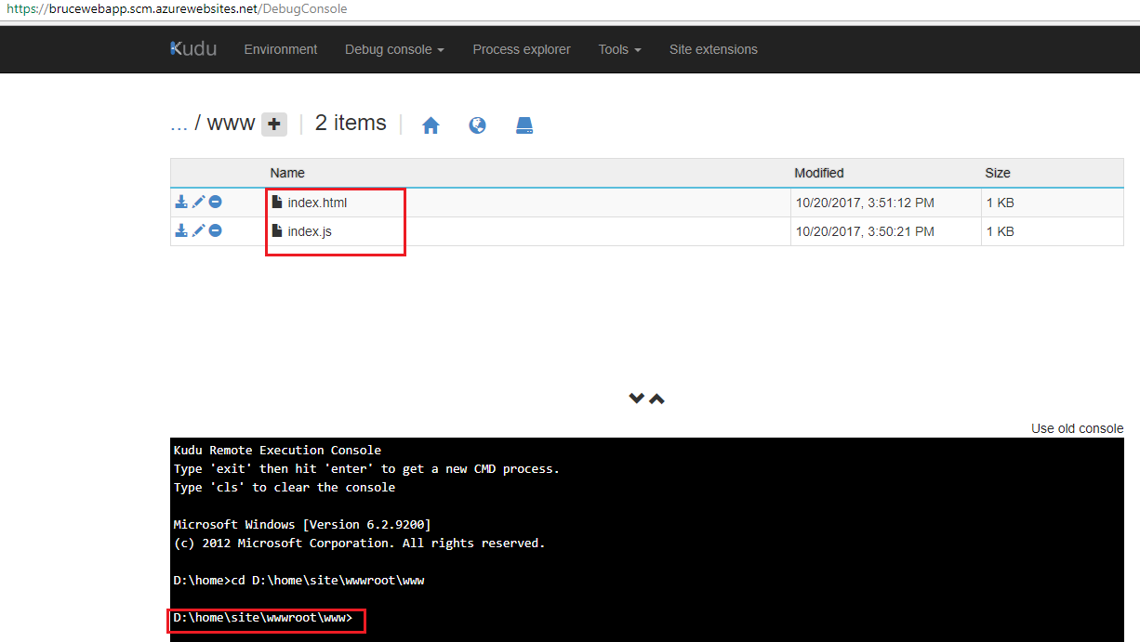Click the Modified column header
The width and height of the screenshot is (1140, 642).
click(819, 173)
